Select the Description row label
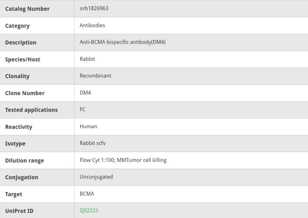The width and height of the screenshot is (308, 218). [x=21, y=42]
